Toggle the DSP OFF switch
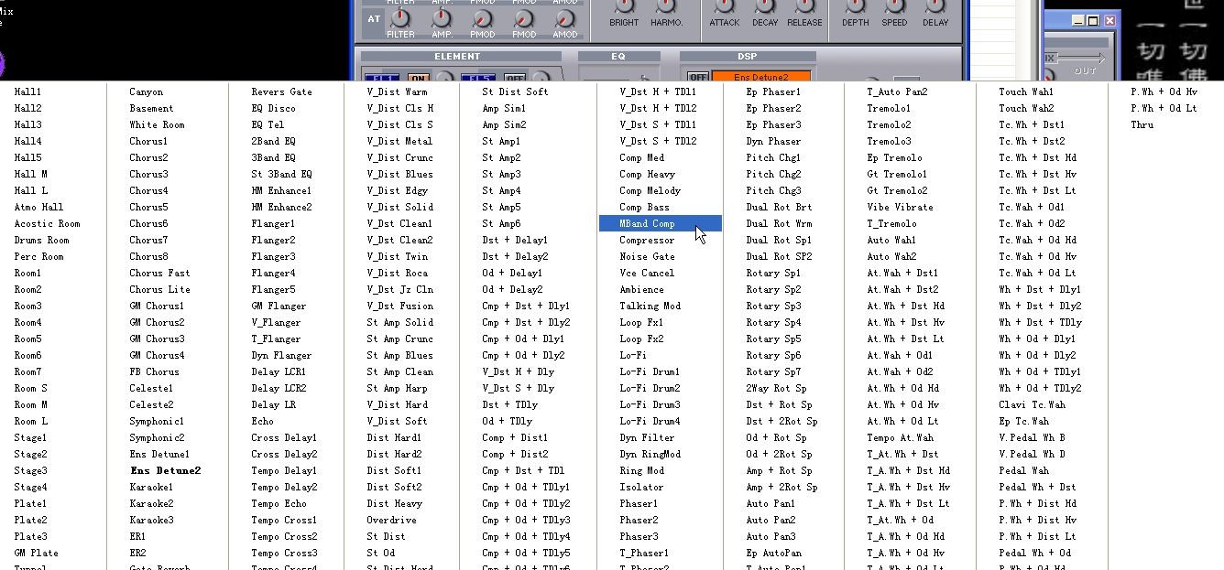Screen dimensions: 1224x570 click(698, 77)
